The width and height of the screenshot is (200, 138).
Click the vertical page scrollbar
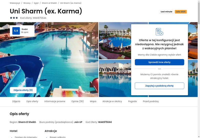[199, 69]
